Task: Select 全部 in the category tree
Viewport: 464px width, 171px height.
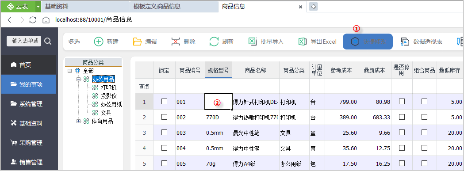Action: (x=88, y=71)
